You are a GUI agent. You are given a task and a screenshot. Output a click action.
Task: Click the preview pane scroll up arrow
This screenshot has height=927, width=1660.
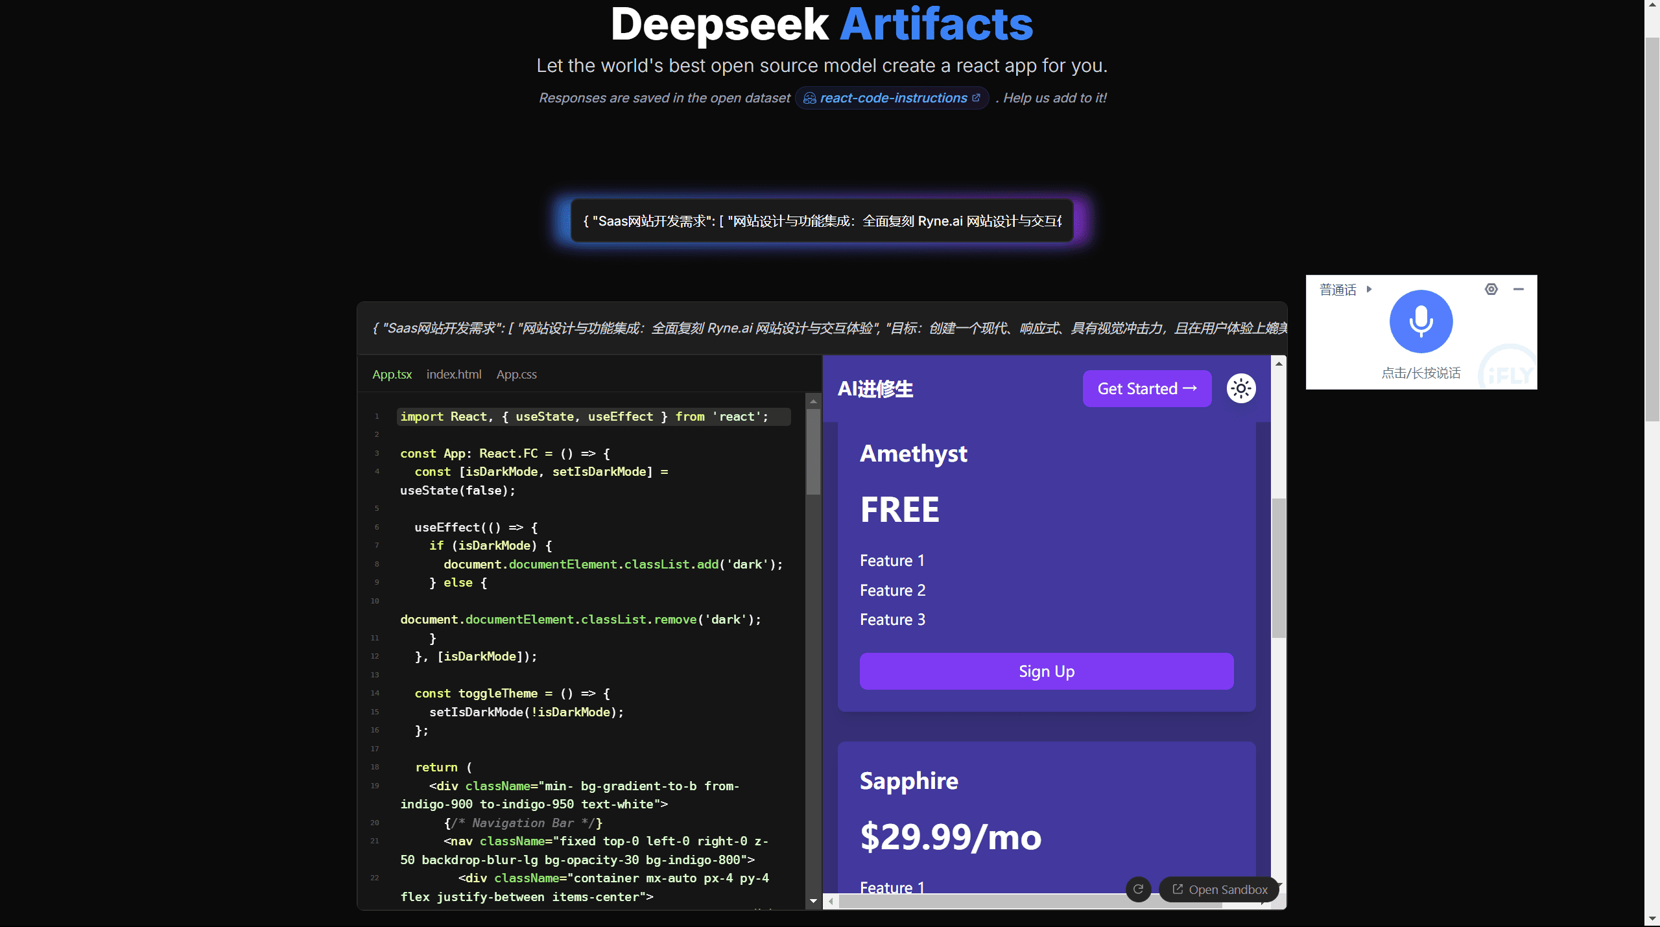pos(1279,364)
